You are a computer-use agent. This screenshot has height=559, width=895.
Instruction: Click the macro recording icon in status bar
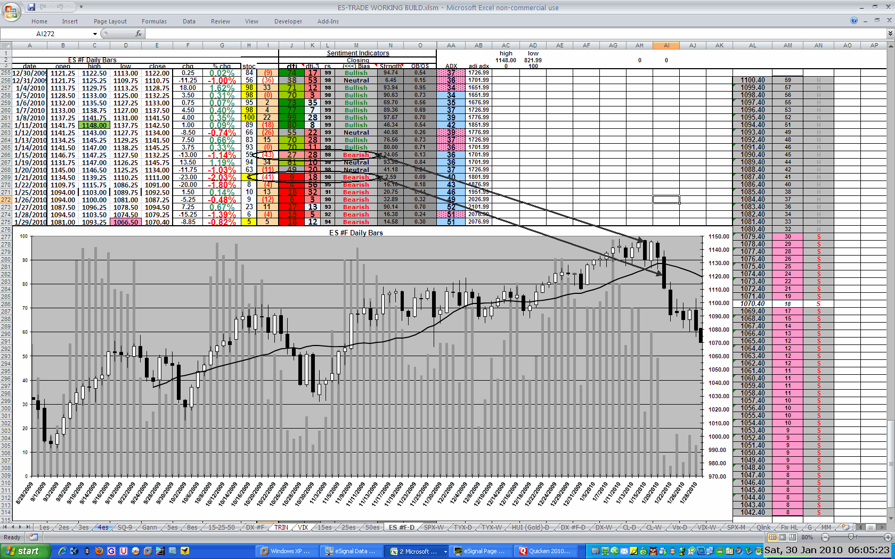click(34, 537)
